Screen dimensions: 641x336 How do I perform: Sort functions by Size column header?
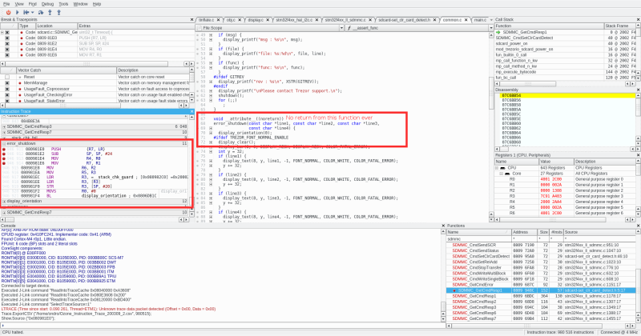pyautogui.click(x=544, y=232)
